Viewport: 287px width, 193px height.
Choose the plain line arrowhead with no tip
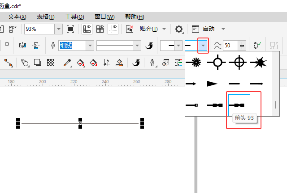[234, 84]
